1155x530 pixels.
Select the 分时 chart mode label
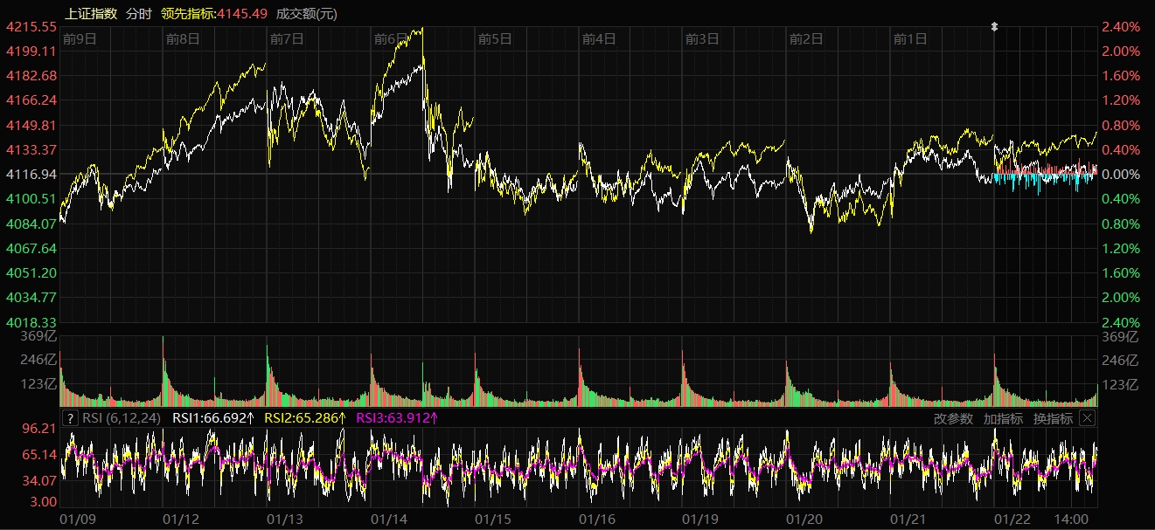[x=138, y=13]
